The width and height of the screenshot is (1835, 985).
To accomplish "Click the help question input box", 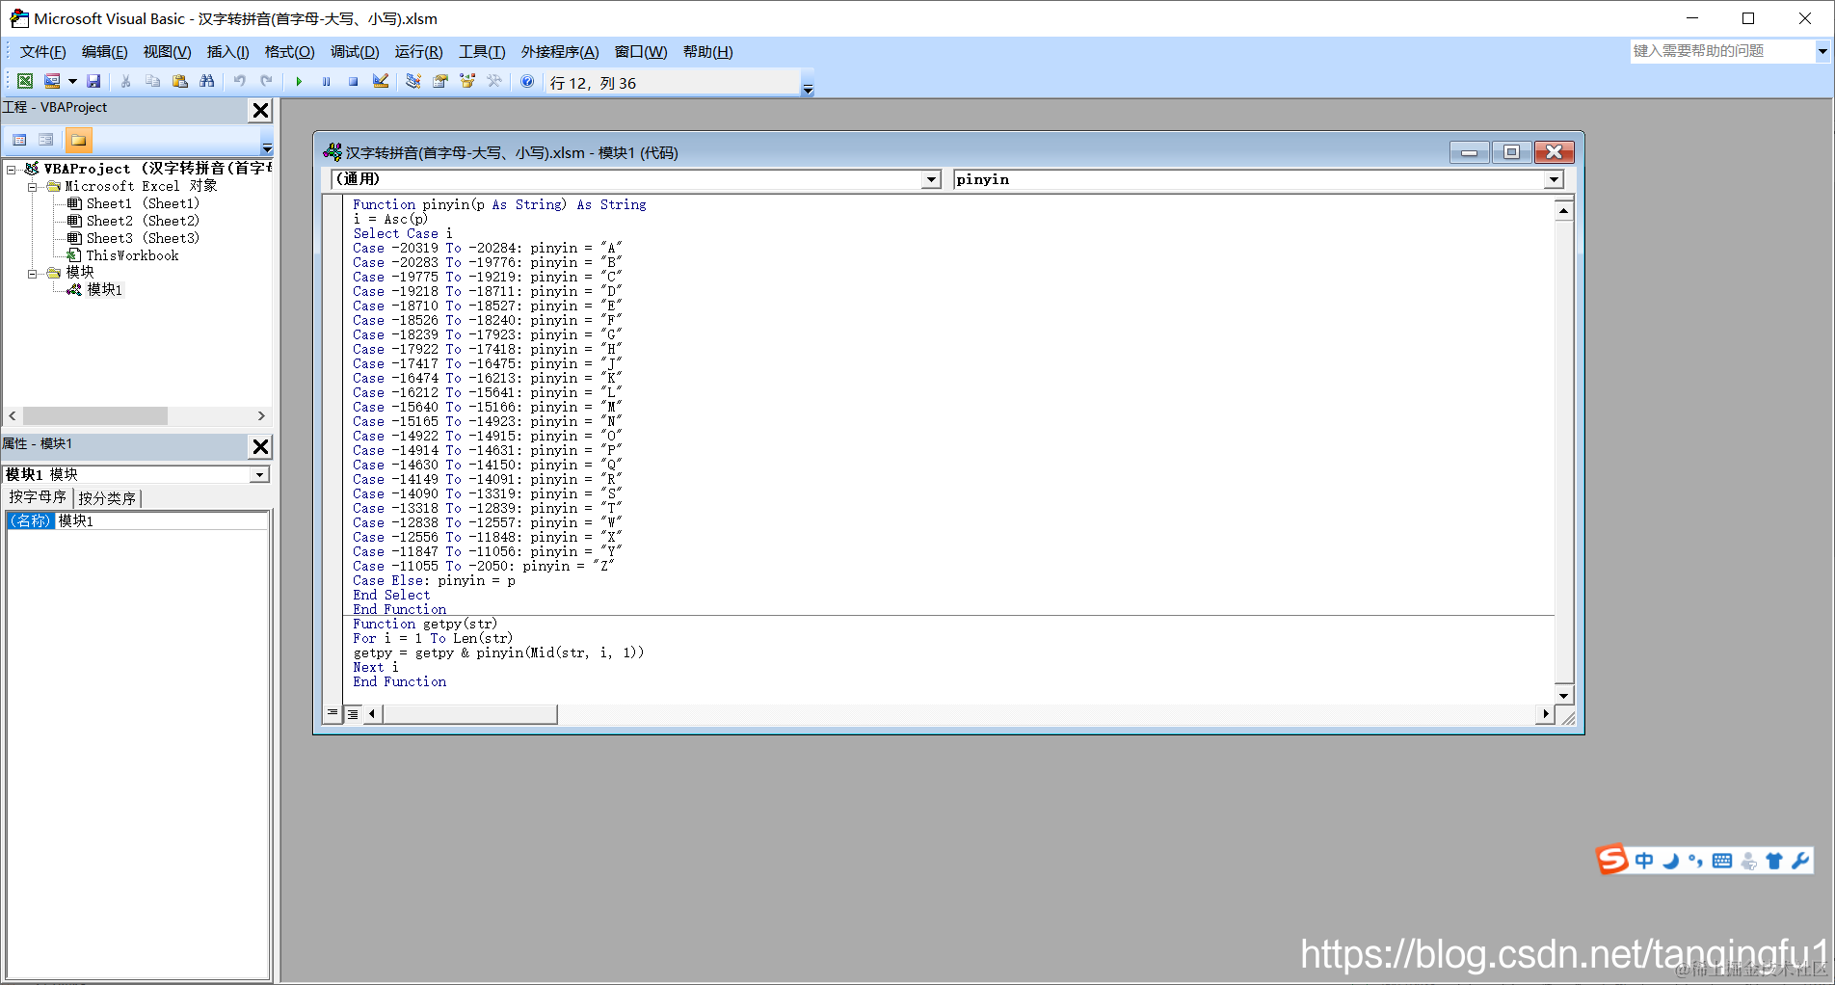I will [1722, 51].
